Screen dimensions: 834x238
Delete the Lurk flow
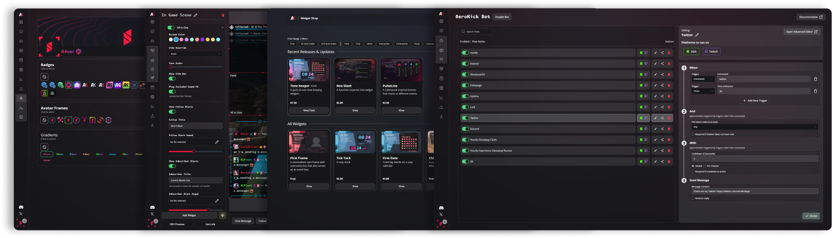(x=669, y=107)
